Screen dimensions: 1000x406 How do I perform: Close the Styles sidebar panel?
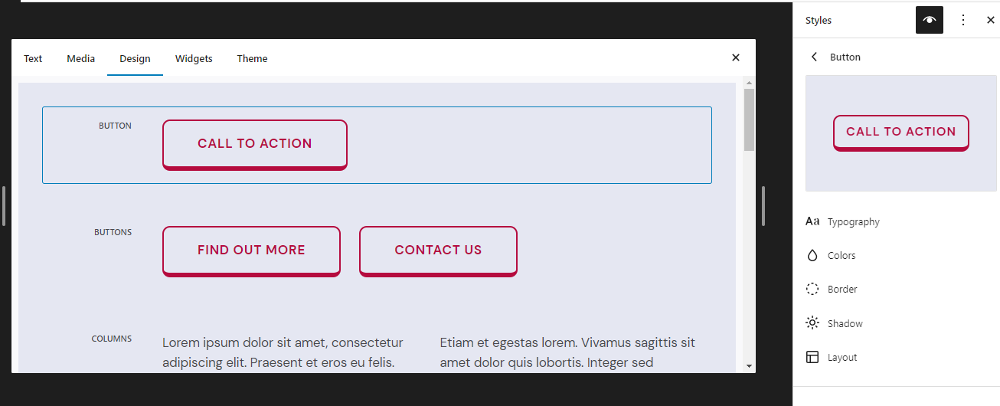pyautogui.click(x=991, y=20)
